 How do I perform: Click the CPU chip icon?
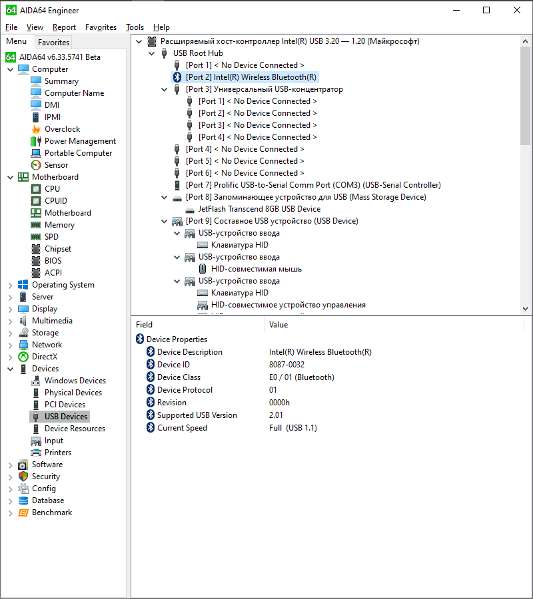click(x=36, y=189)
